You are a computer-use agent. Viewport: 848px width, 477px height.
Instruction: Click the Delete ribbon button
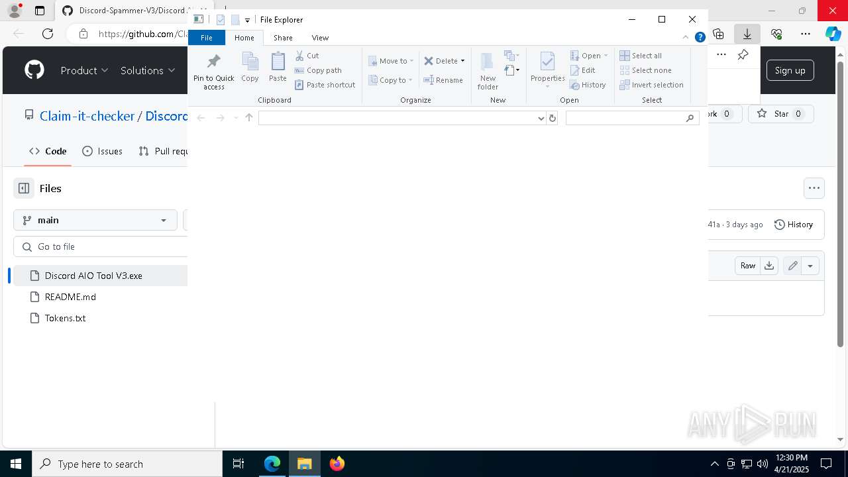point(441,61)
